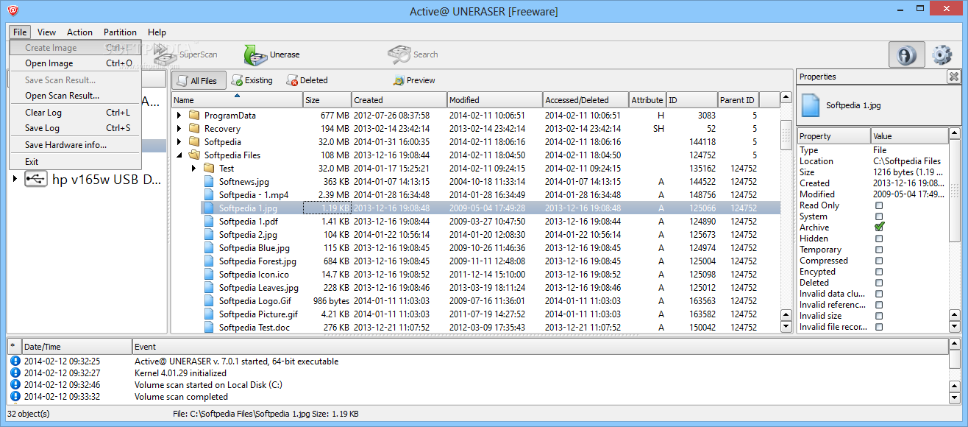
Task: Click the Active@ UNERASER title bar app icon
Action: pos(13,10)
